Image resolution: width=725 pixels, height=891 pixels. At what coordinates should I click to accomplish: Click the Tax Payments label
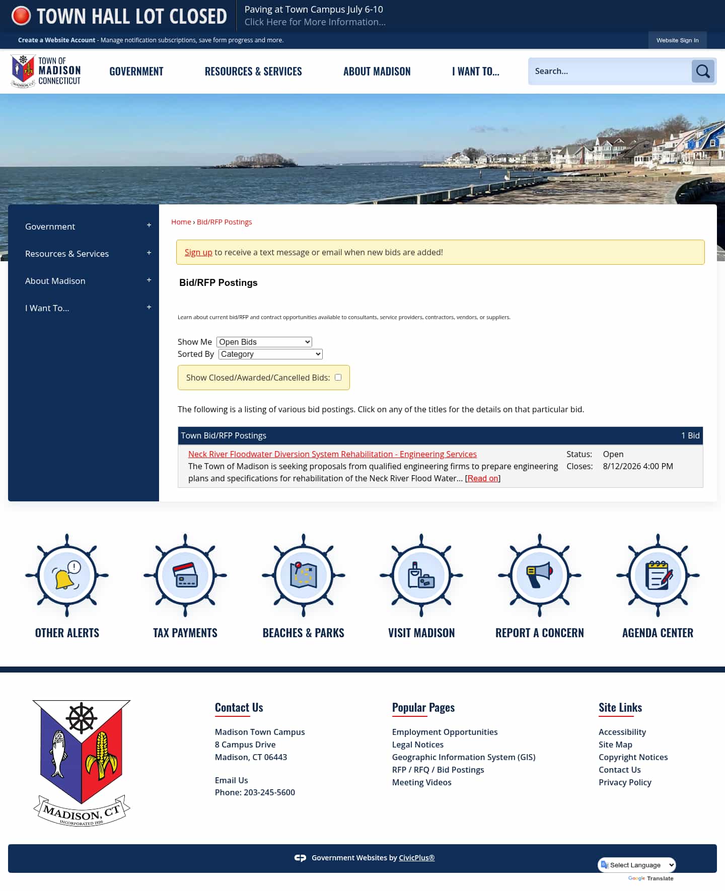[x=185, y=633]
